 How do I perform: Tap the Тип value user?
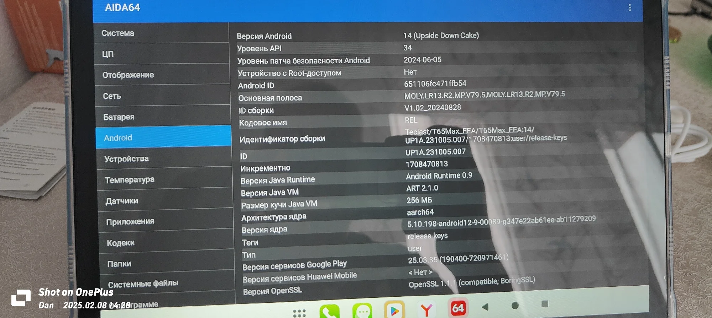coord(415,248)
